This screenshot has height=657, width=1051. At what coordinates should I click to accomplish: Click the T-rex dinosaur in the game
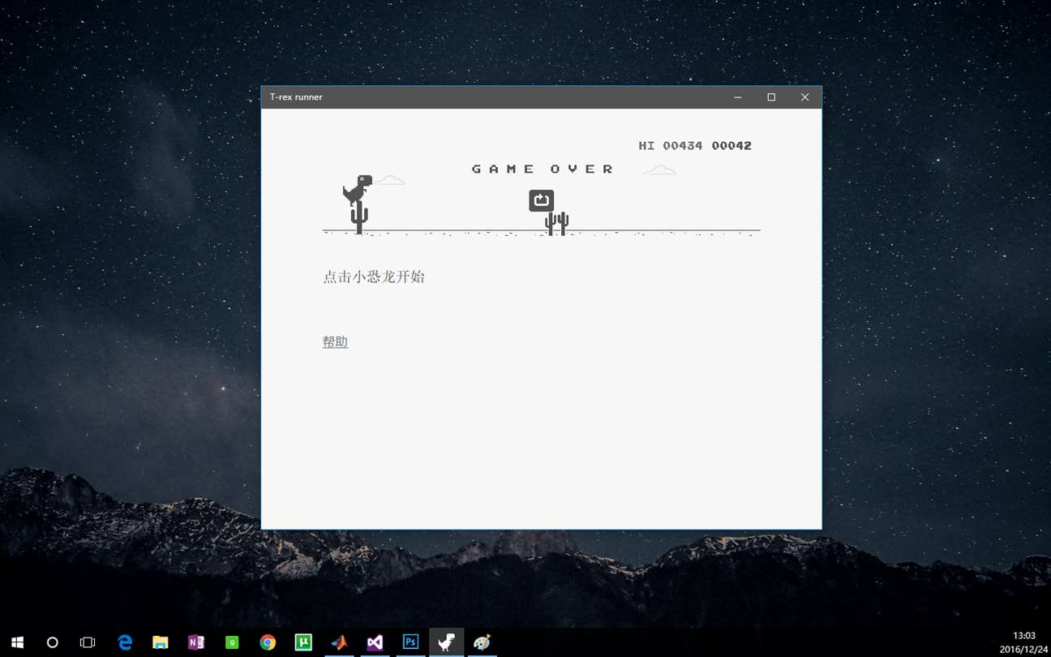[357, 190]
